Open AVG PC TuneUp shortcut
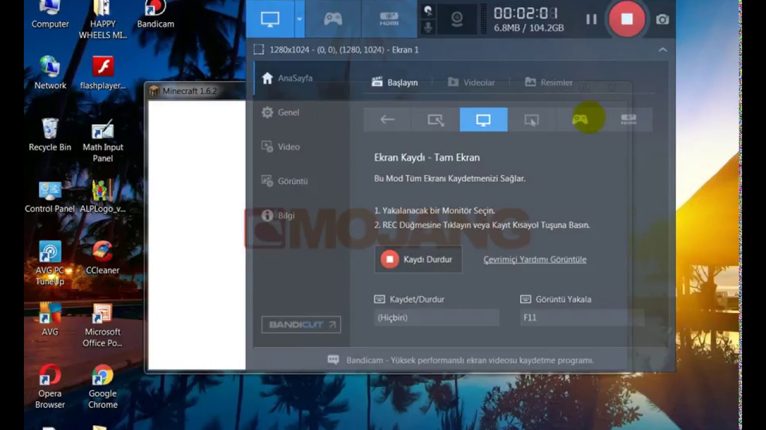Viewport: 766px width, 430px height. [x=50, y=263]
